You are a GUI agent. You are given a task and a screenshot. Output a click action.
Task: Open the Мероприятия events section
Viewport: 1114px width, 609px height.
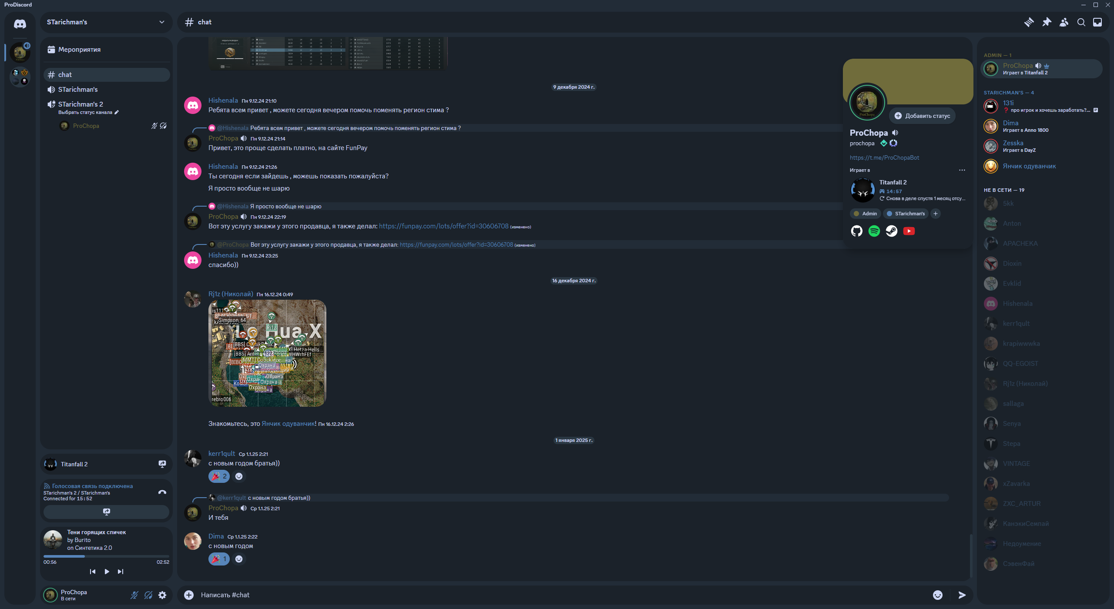pyautogui.click(x=79, y=50)
